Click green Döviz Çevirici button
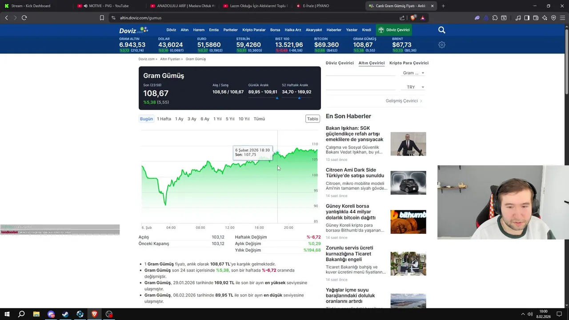The width and height of the screenshot is (569, 320). pyautogui.click(x=393, y=30)
